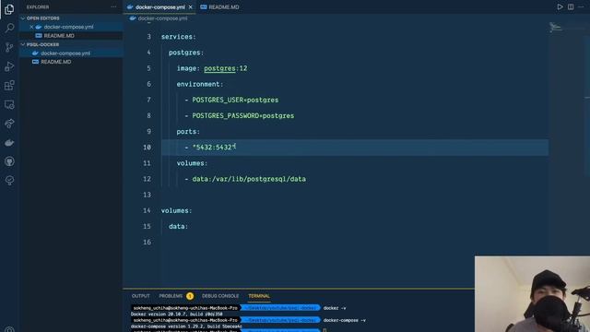
Task: Open the Search view icon
Action: 9,28
